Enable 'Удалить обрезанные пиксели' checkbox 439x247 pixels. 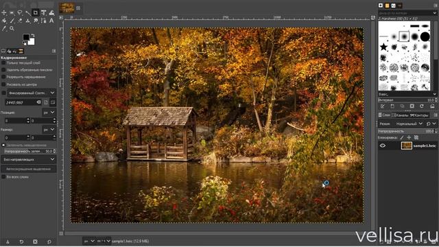point(3,70)
